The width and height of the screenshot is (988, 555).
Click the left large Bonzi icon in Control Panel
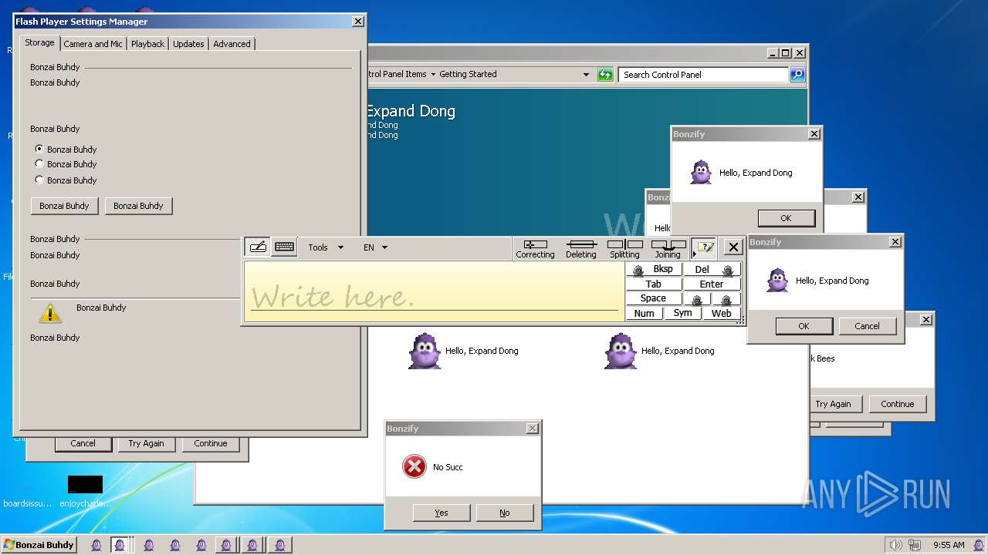click(x=425, y=351)
